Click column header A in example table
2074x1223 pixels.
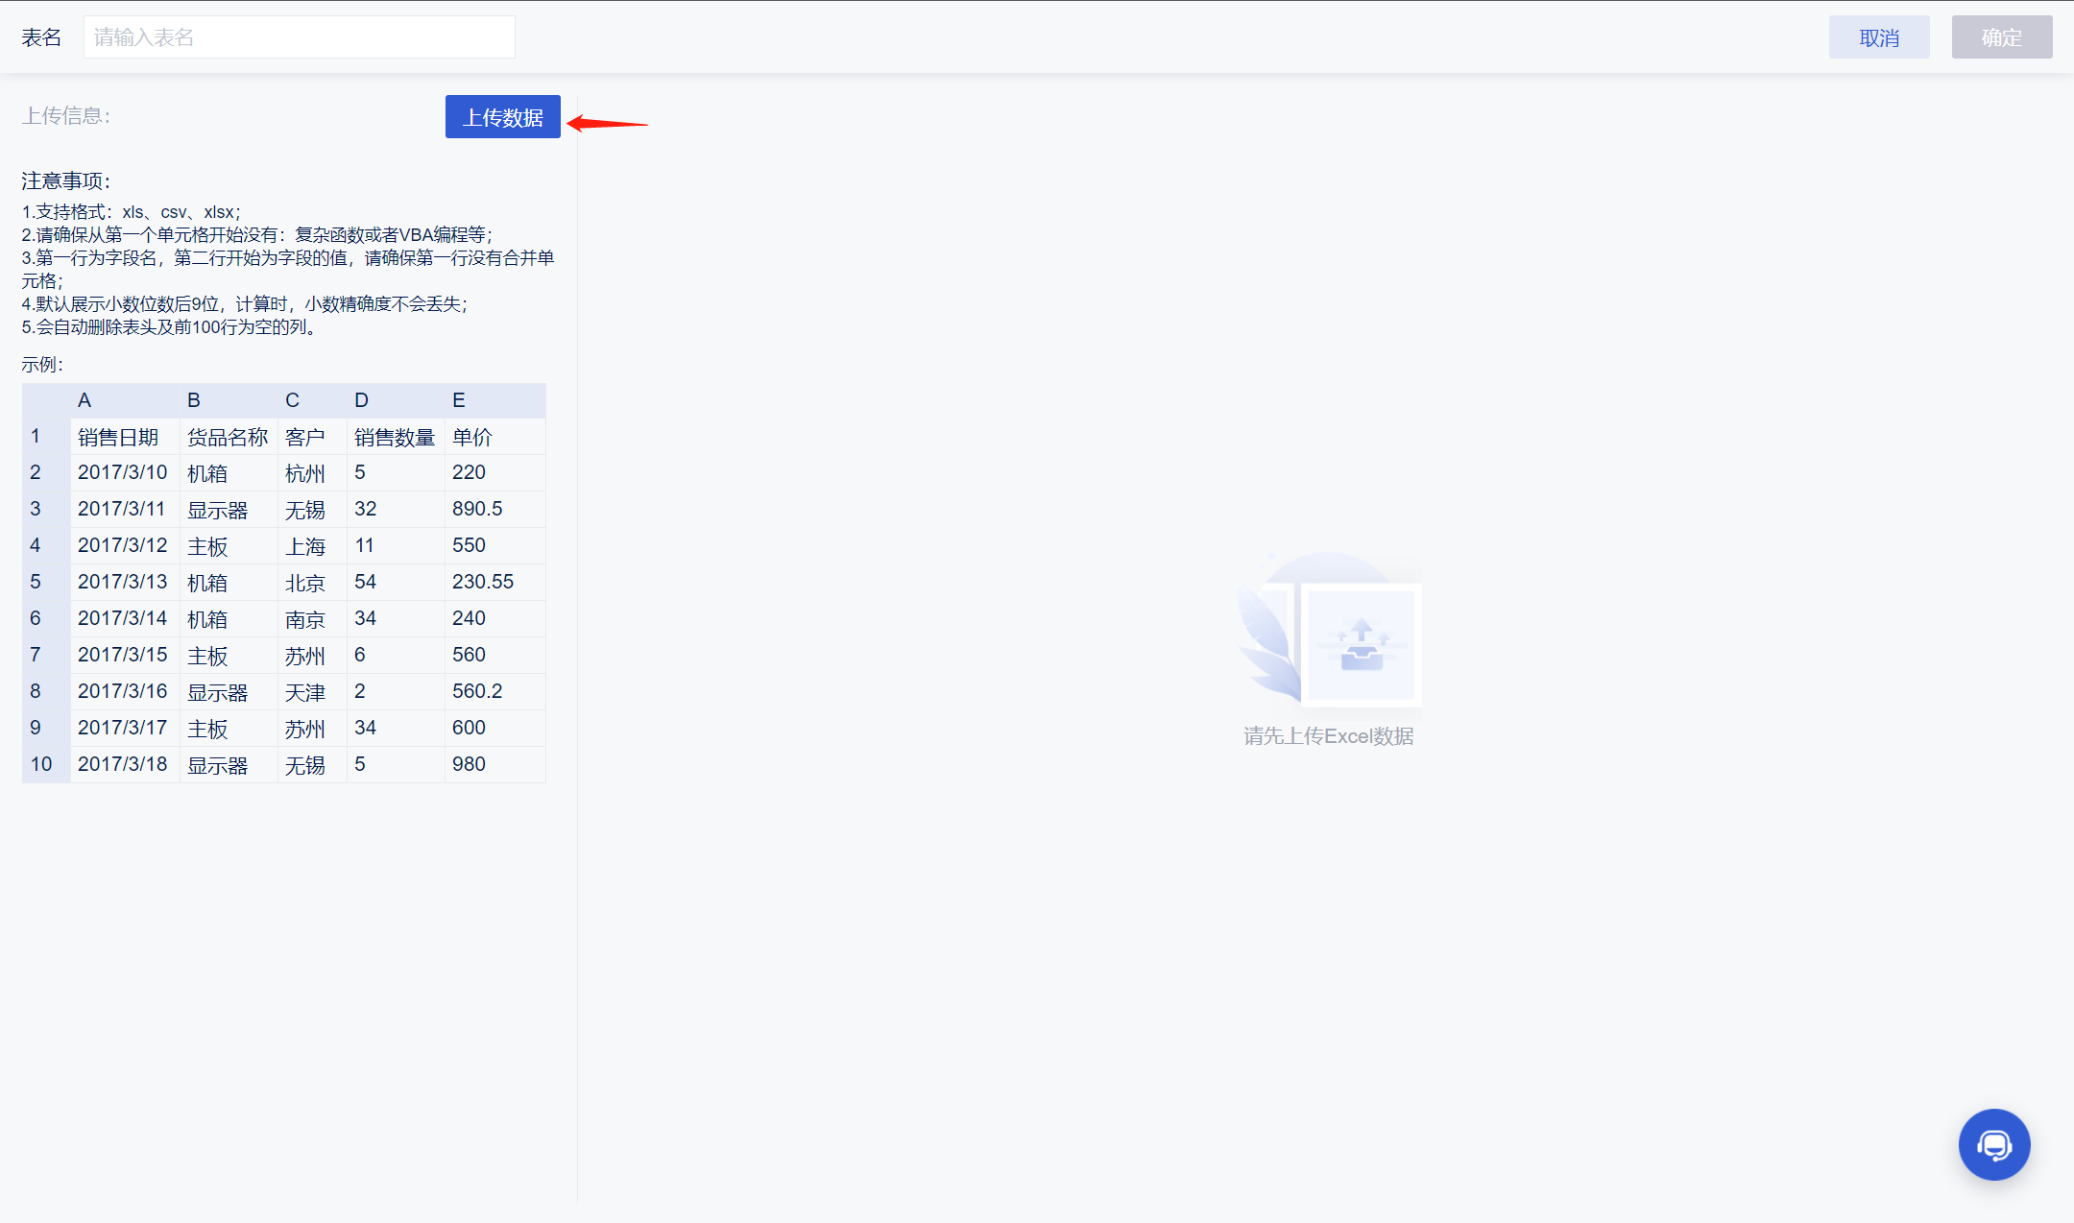pos(84,400)
